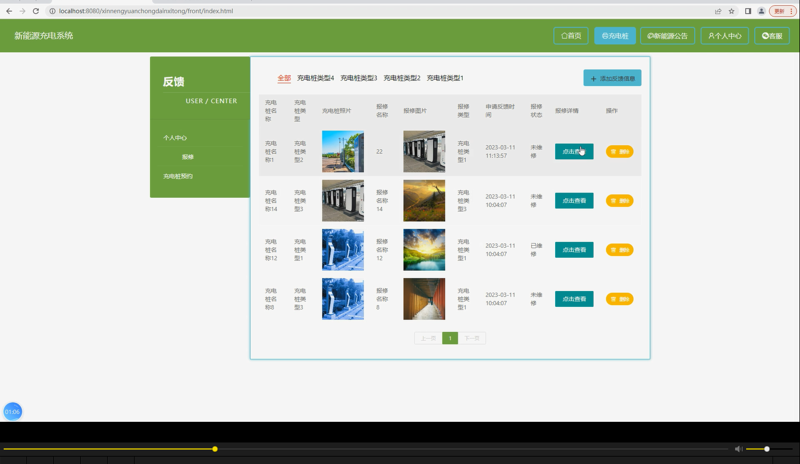The image size is (800, 464).
Task: Click the person icon on 个人中心 button
Action: click(x=712, y=36)
